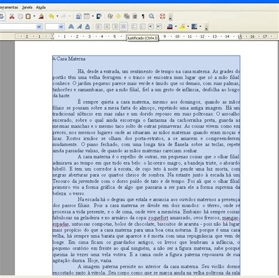The height and width of the screenshot is (278, 279).
Task: Click the right indent marker on ruler
Action: pyautogui.click(x=240, y=37)
